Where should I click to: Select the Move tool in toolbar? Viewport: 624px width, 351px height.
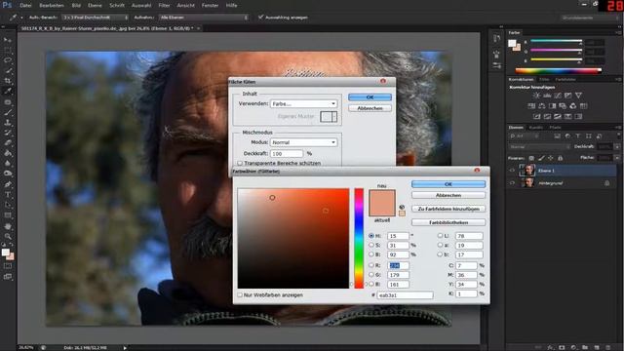tap(8, 40)
